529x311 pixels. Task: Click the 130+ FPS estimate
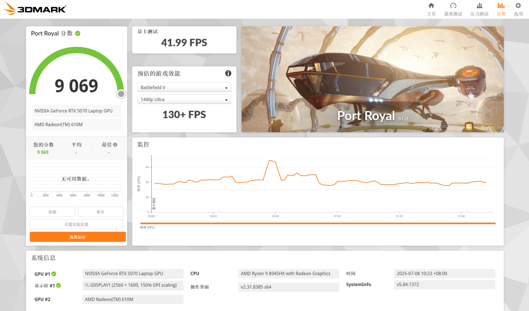pos(184,114)
